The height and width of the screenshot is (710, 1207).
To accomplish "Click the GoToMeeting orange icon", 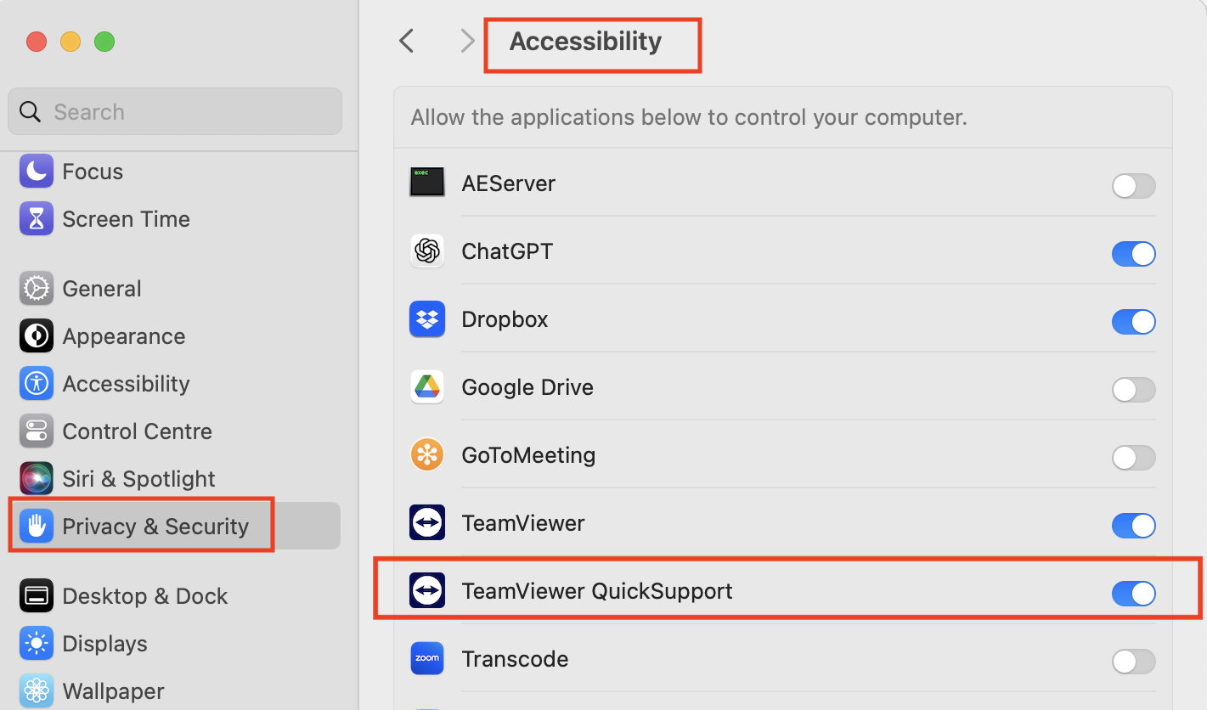I will click(x=427, y=455).
